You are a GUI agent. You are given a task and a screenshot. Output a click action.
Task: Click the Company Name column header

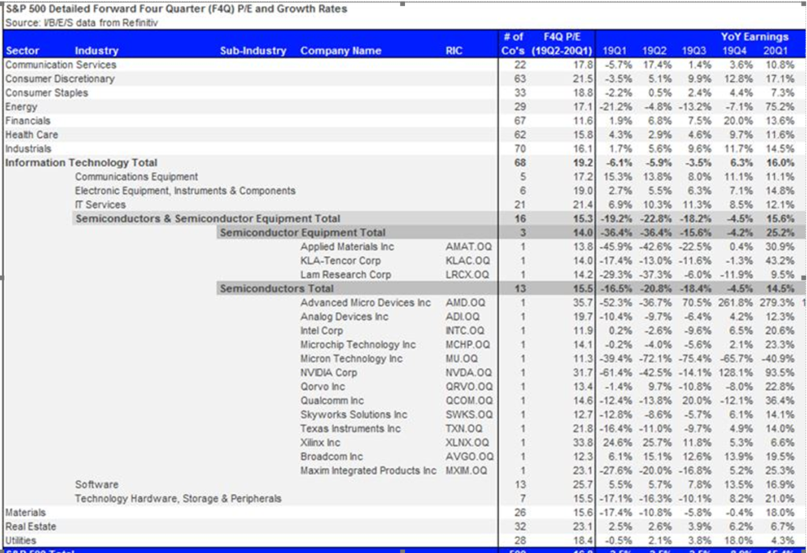tap(340, 50)
